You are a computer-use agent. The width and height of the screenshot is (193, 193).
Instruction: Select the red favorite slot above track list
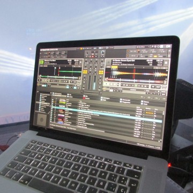point(84,98)
